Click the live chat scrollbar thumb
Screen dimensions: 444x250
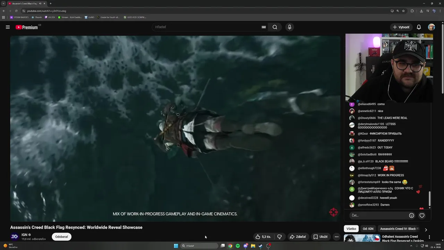click(x=429, y=199)
